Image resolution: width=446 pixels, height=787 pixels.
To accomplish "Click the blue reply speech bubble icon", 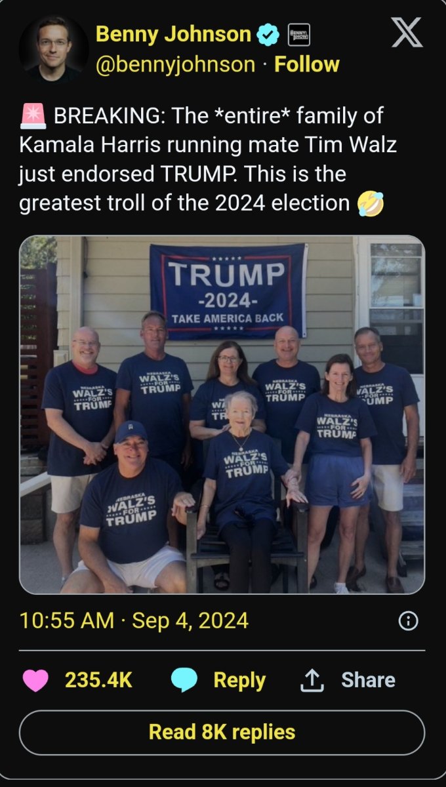I will [x=184, y=680].
